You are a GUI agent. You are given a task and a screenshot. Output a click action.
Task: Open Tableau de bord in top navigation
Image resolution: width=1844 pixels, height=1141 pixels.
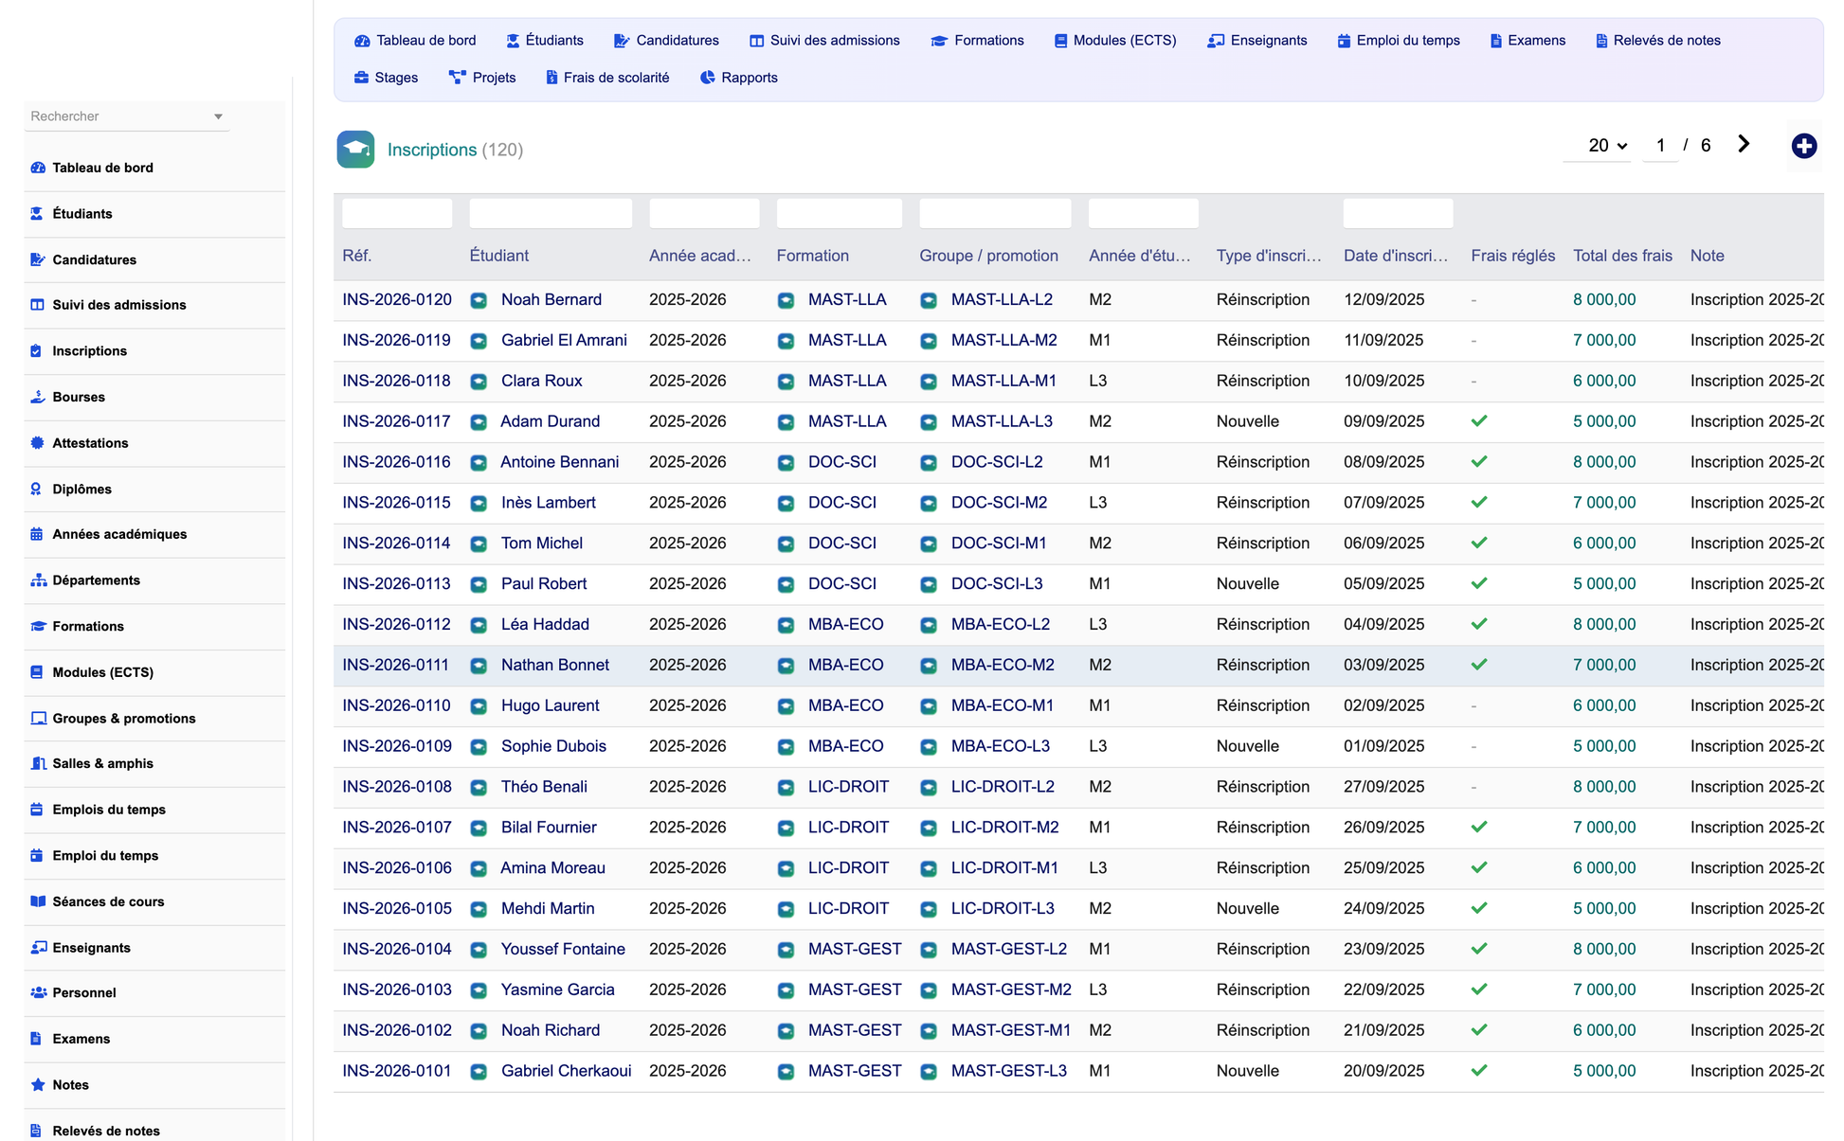(x=415, y=41)
